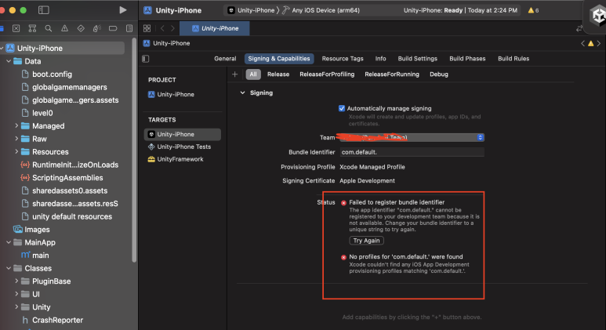Collapse the Data folder
Screen dimensions: 606x330
(x=9, y=61)
